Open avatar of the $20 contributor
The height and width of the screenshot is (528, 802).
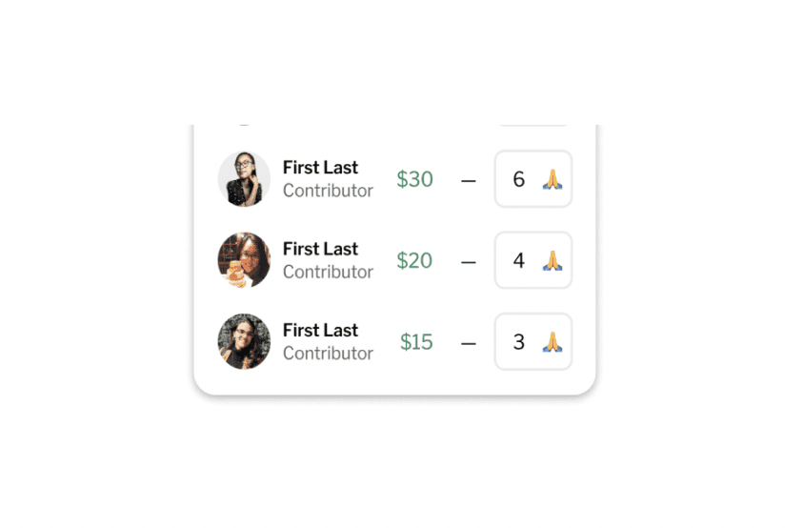coord(244,260)
